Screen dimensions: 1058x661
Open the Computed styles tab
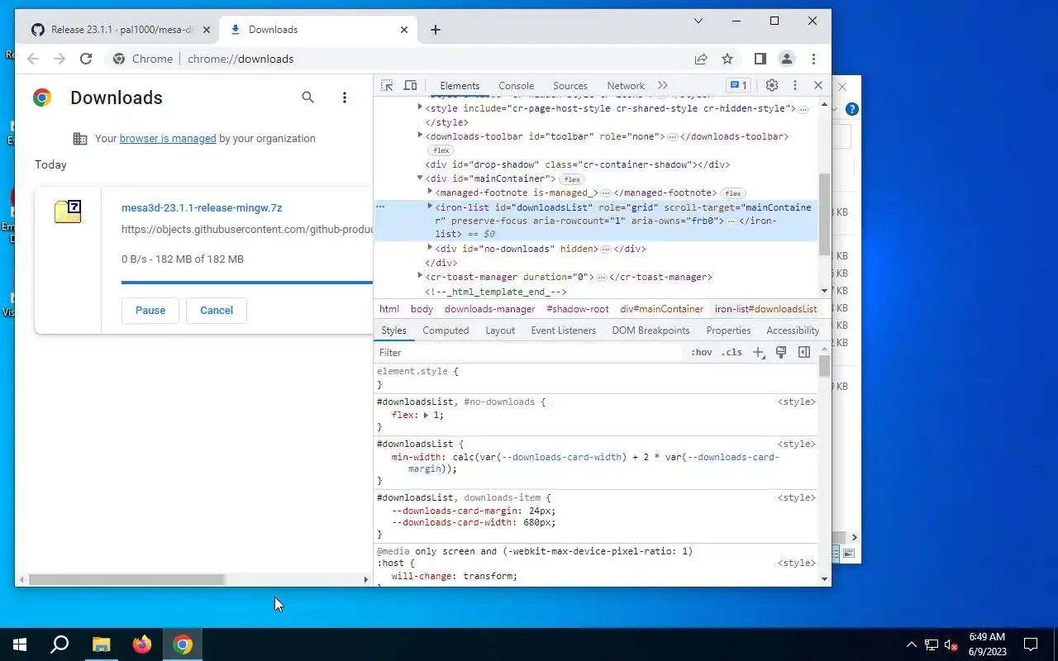[x=446, y=330]
